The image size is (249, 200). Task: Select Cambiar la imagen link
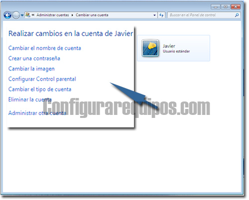click(31, 69)
